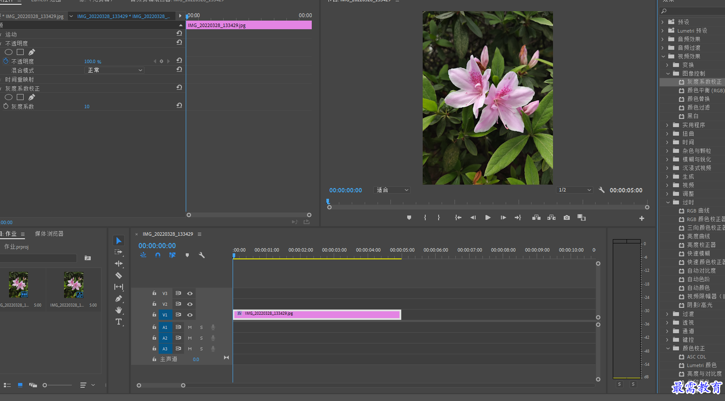Open Program monitor settings wrench
The image size is (725, 401).
coord(602,190)
